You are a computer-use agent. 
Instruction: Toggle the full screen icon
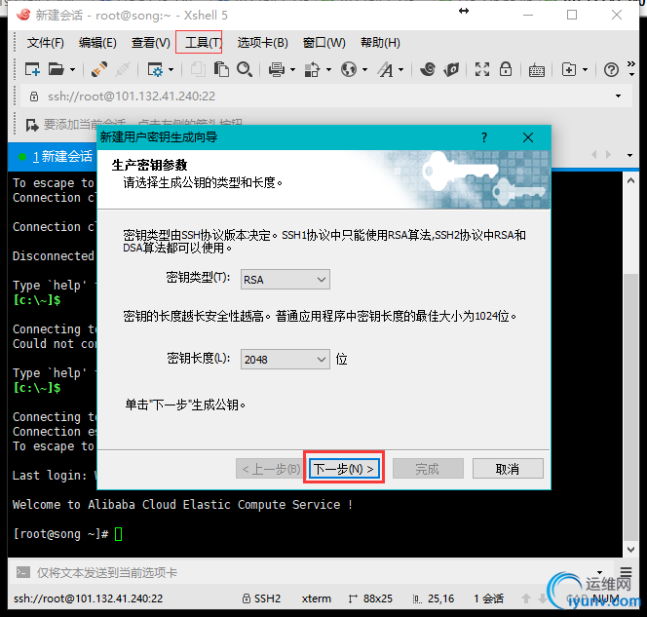[482, 69]
